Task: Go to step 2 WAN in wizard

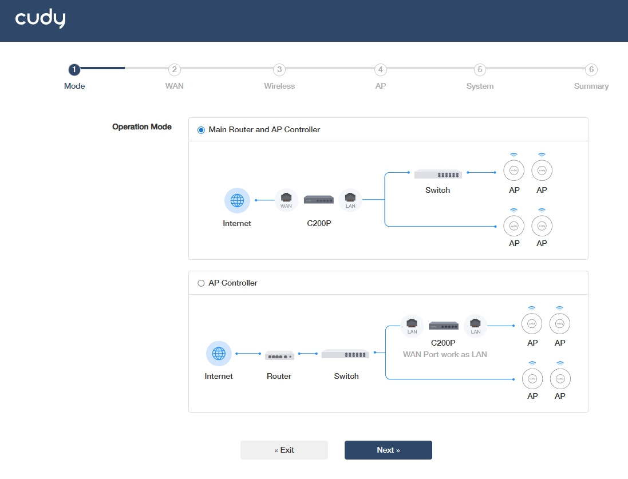Action: click(174, 70)
